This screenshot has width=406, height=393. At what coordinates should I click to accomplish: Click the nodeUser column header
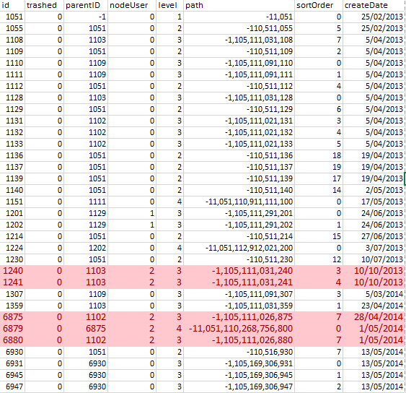coord(132,6)
